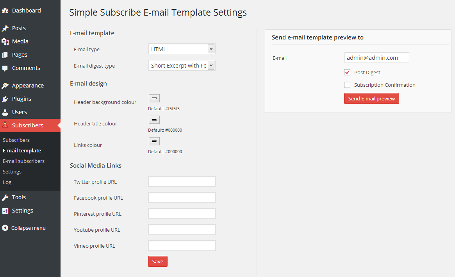This screenshot has width=455, height=277.
Task: Click the Appearance paintbrush icon
Action: click(5, 86)
